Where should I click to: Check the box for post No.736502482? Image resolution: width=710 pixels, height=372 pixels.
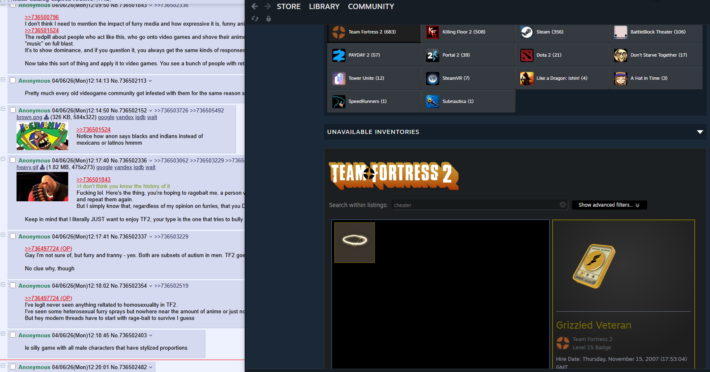click(13, 367)
